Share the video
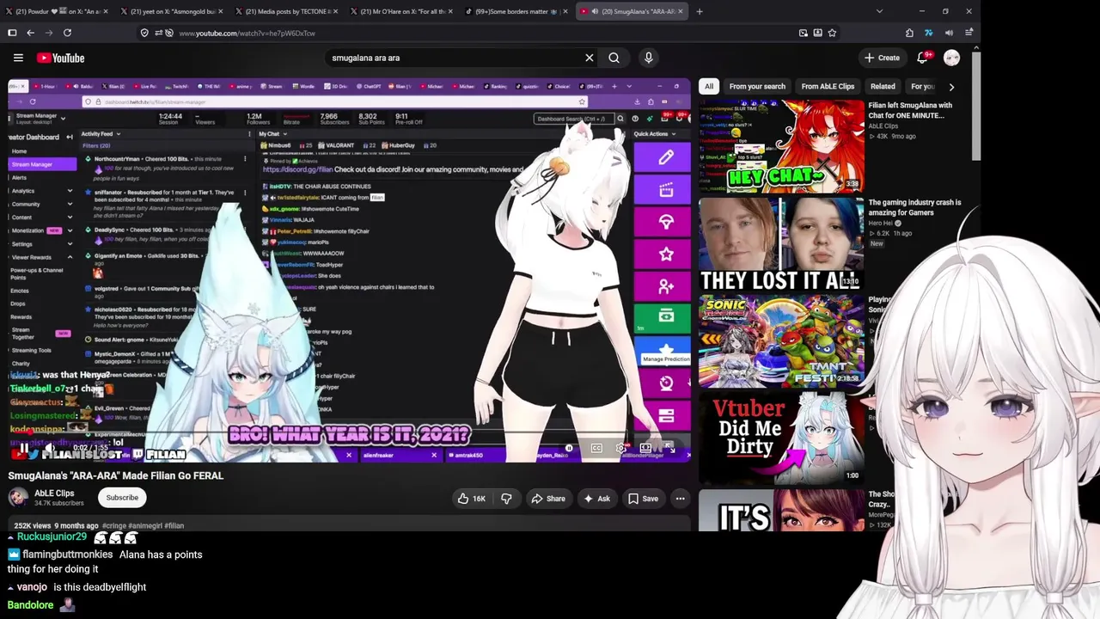1100x619 pixels. click(547, 499)
